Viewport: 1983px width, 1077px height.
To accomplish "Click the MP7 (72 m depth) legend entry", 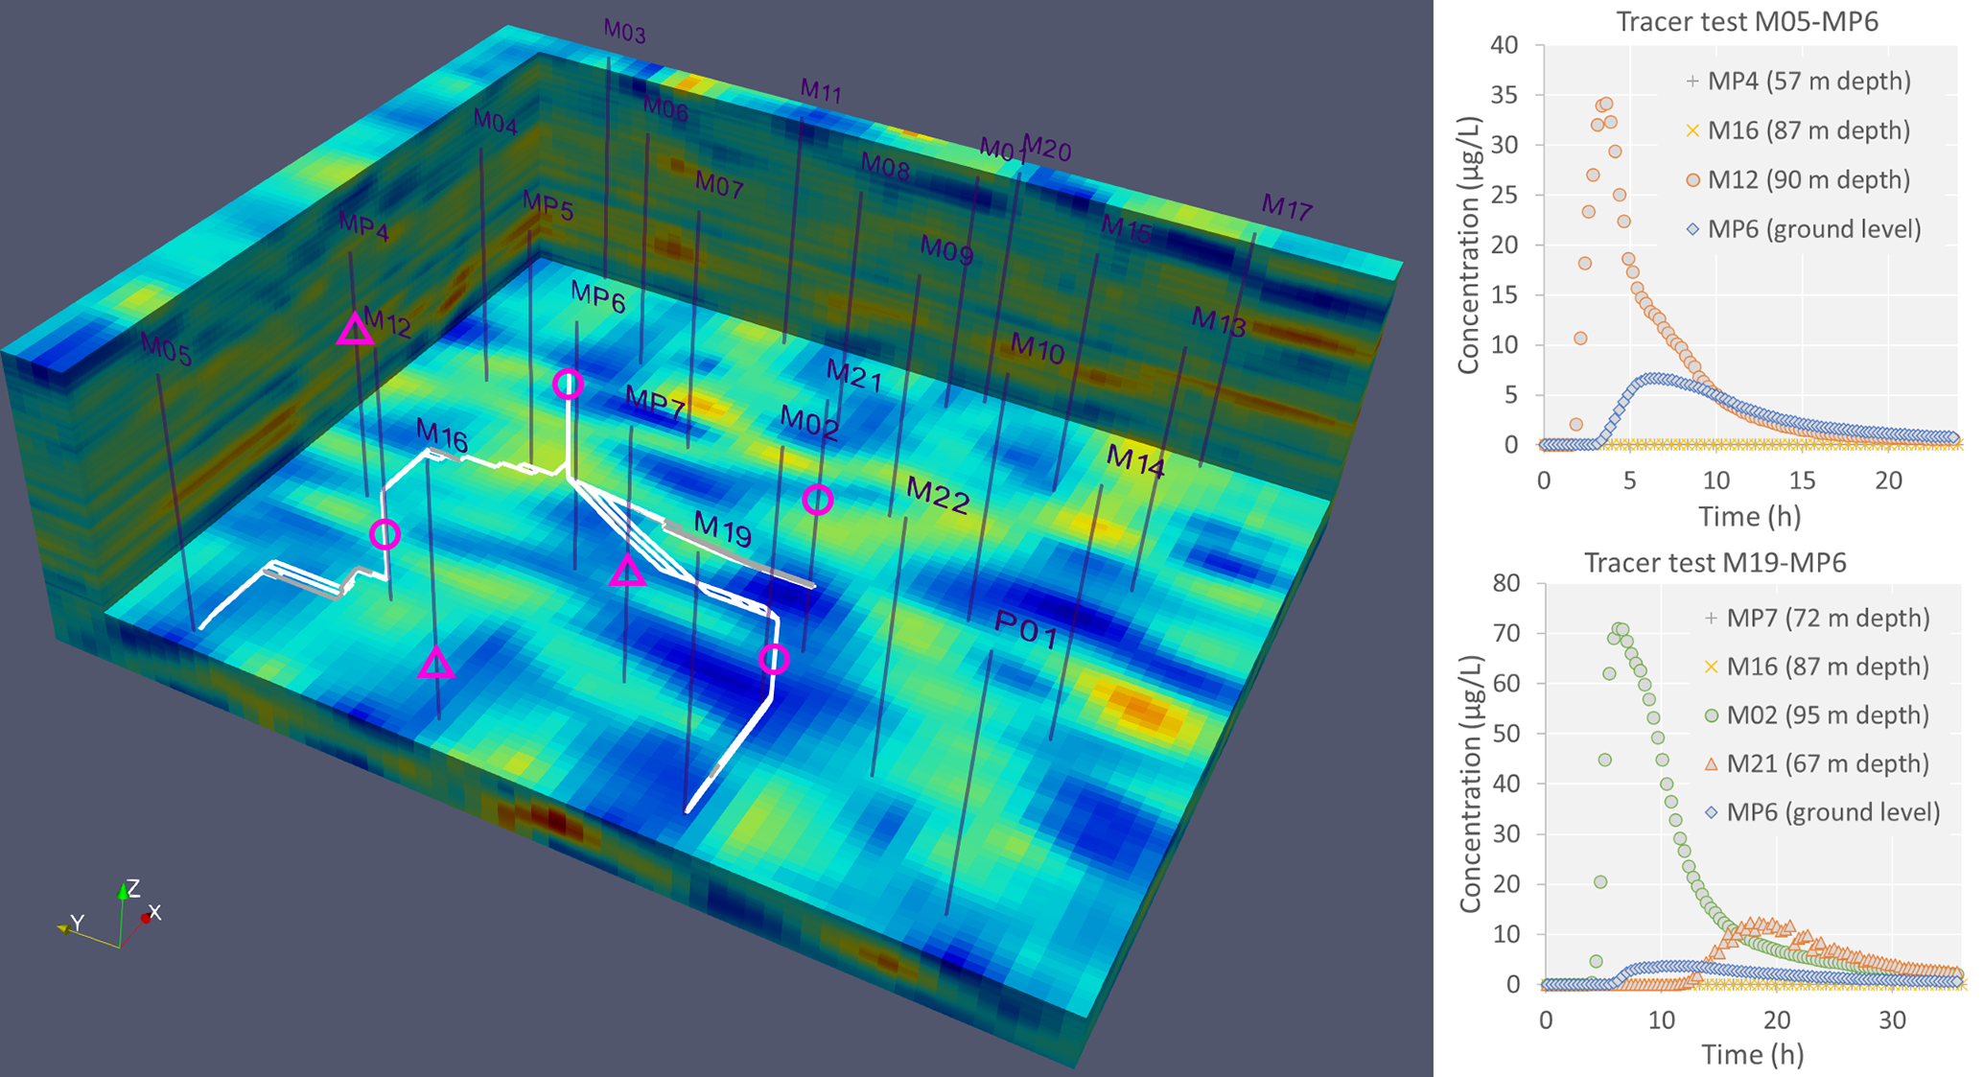I will coord(1828,618).
